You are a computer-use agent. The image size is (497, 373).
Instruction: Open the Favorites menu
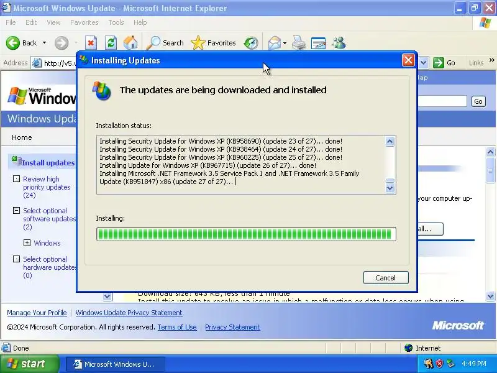84,22
